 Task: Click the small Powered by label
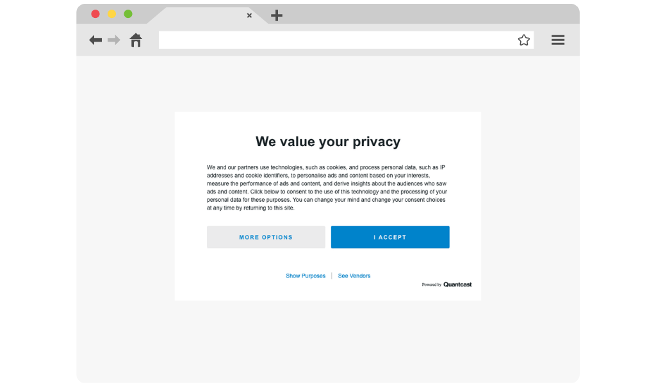pyautogui.click(x=431, y=285)
